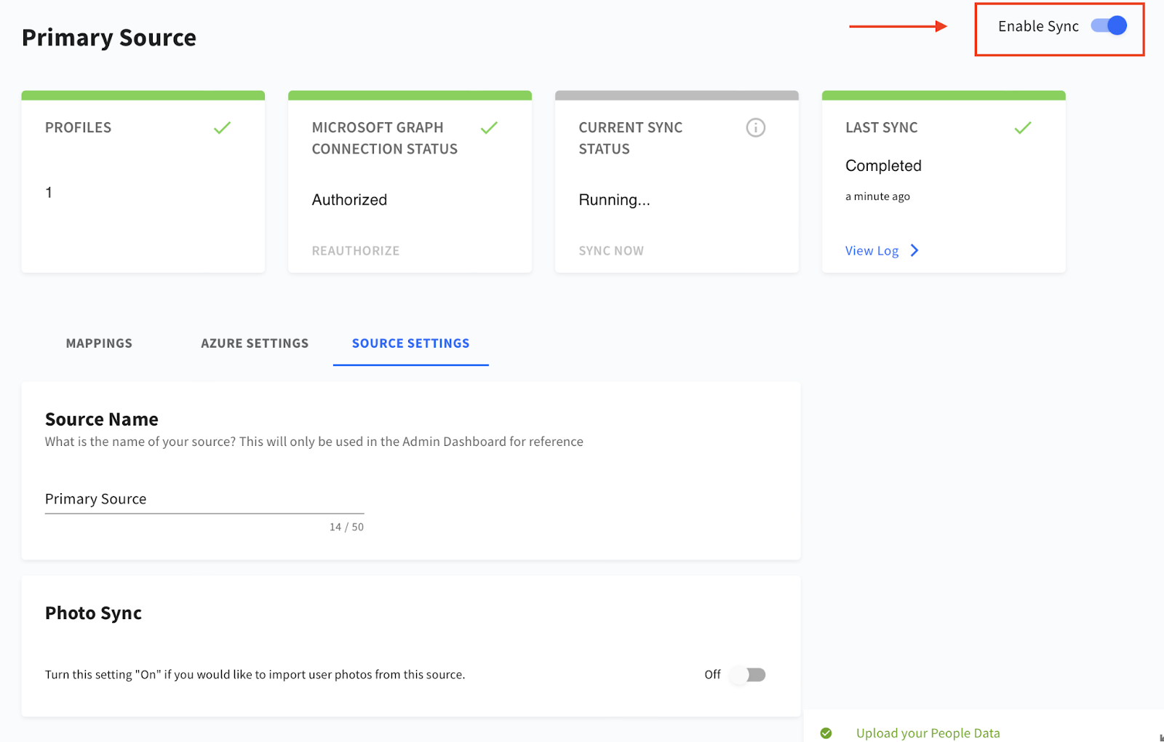This screenshot has height=742, width=1164.
Task: Click the Sync Now button
Action: click(x=611, y=251)
